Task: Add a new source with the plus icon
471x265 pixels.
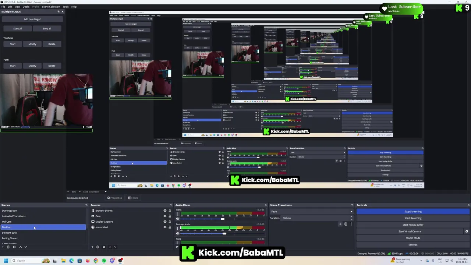Action: click(92, 247)
